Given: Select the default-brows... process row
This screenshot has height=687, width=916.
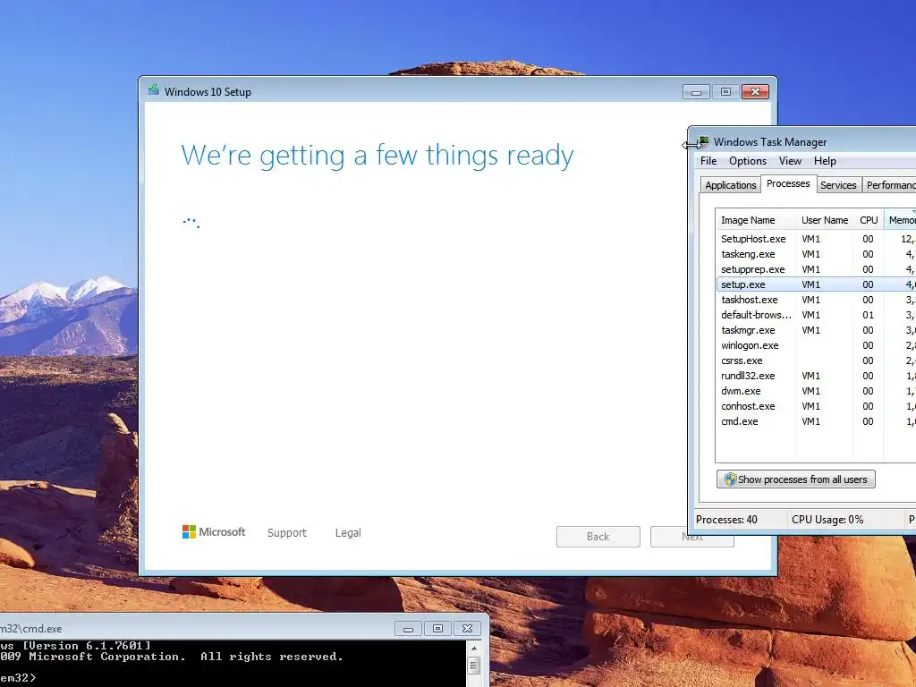Looking at the screenshot, I should tap(816, 315).
